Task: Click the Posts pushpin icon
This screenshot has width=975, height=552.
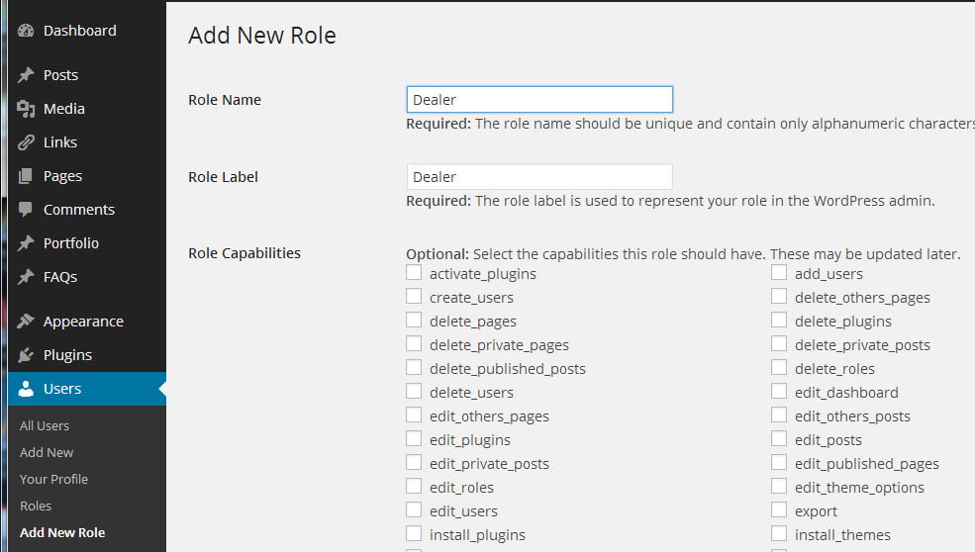Action: click(26, 75)
